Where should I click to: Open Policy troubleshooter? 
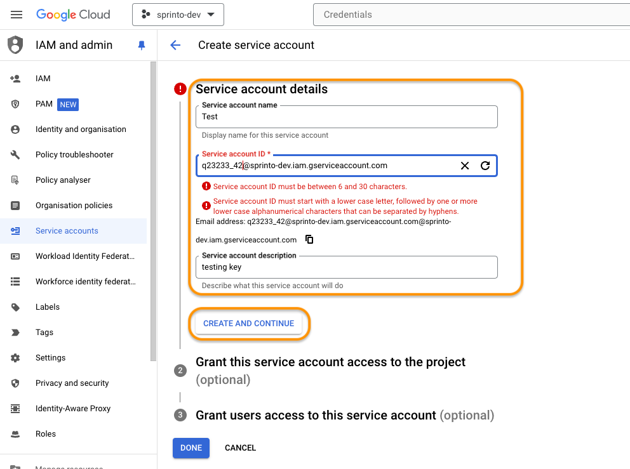click(74, 155)
